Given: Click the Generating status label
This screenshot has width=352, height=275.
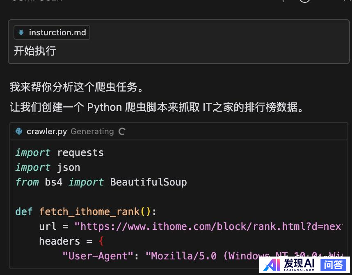Looking at the screenshot, I should click(x=92, y=131).
